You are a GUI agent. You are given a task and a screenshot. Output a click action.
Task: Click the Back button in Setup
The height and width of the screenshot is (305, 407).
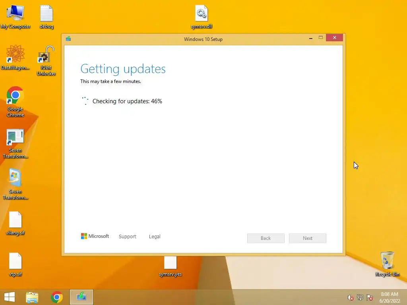(266, 238)
